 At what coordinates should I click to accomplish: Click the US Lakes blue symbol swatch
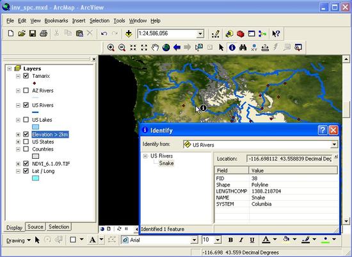pyautogui.click(x=35, y=127)
